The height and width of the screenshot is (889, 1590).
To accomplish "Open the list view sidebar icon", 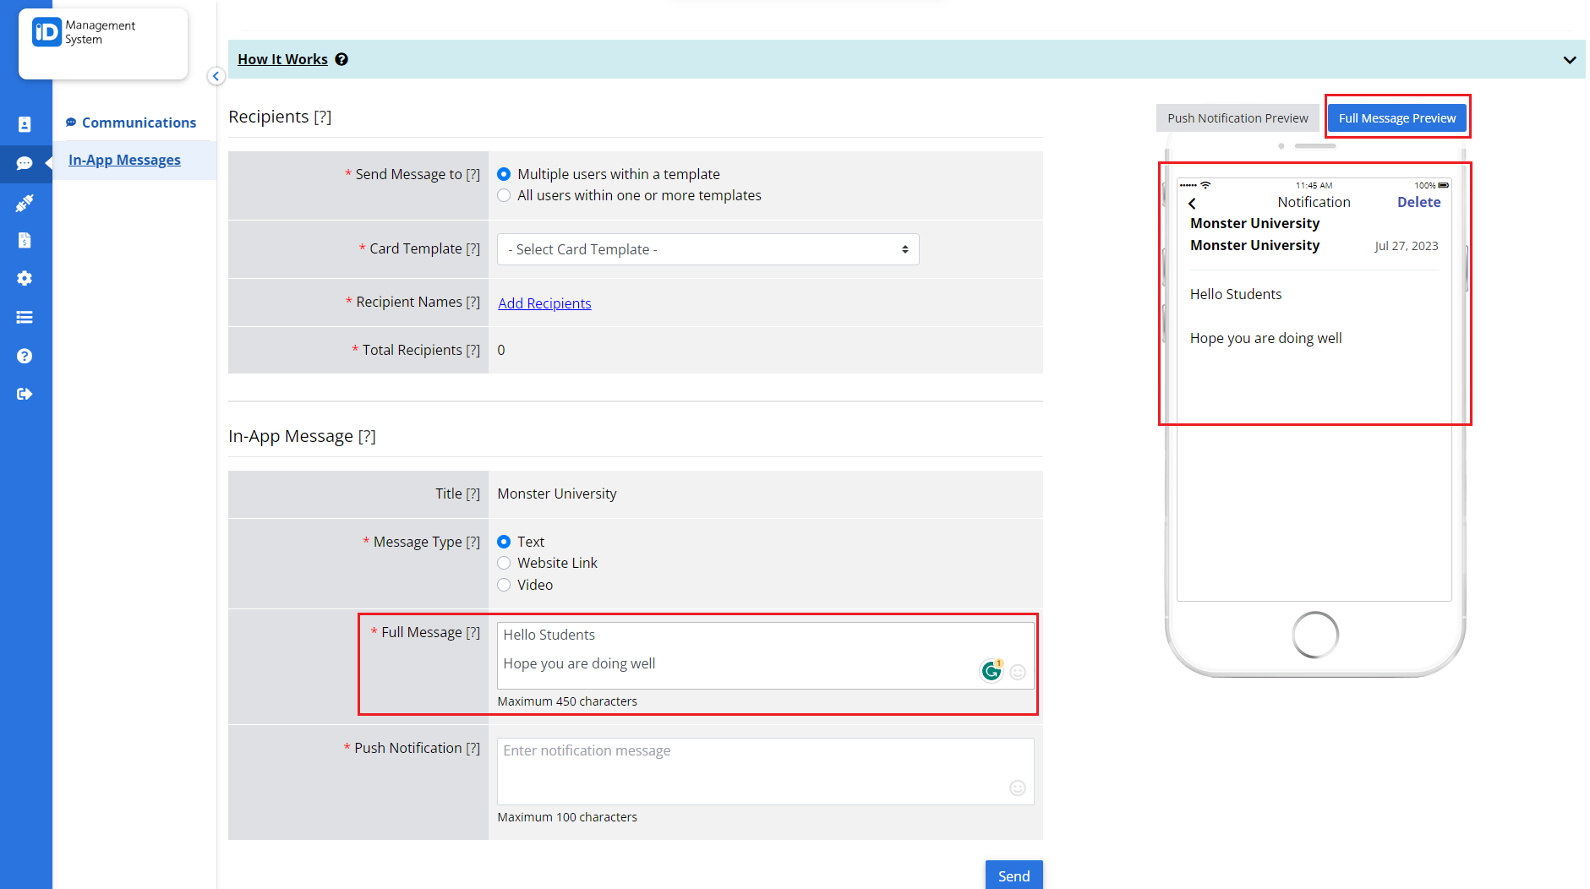I will pyautogui.click(x=25, y=317).
